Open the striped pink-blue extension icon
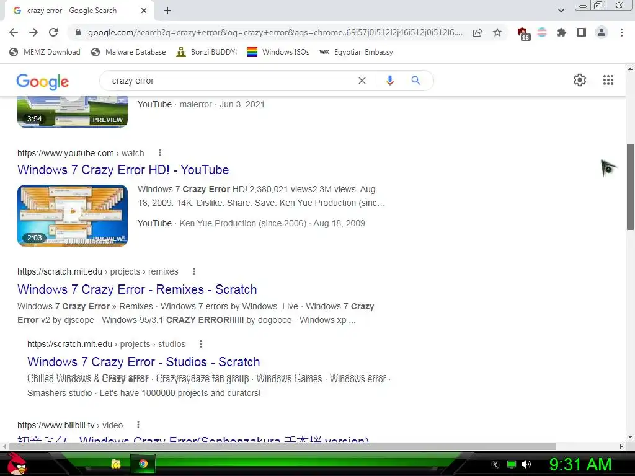 click(x=542, y=32)
